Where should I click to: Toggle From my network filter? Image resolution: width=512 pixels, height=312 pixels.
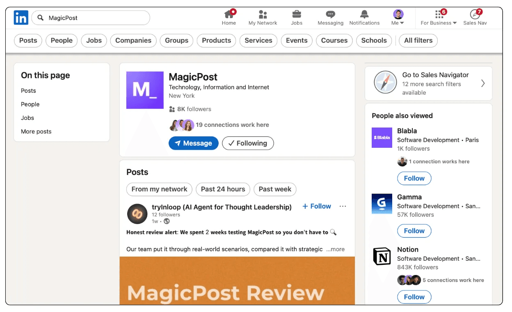click(159, 189)
